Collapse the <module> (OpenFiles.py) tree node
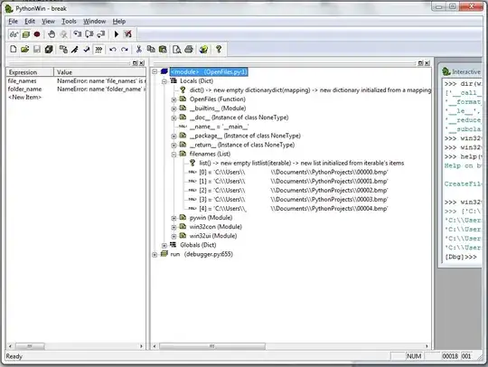 [155, 72]
